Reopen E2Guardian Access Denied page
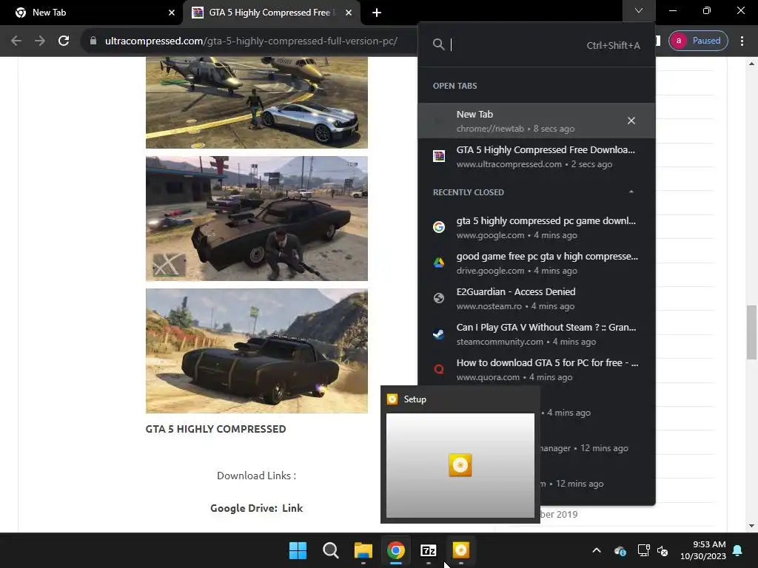758x568 pixels. coord(537,299)
